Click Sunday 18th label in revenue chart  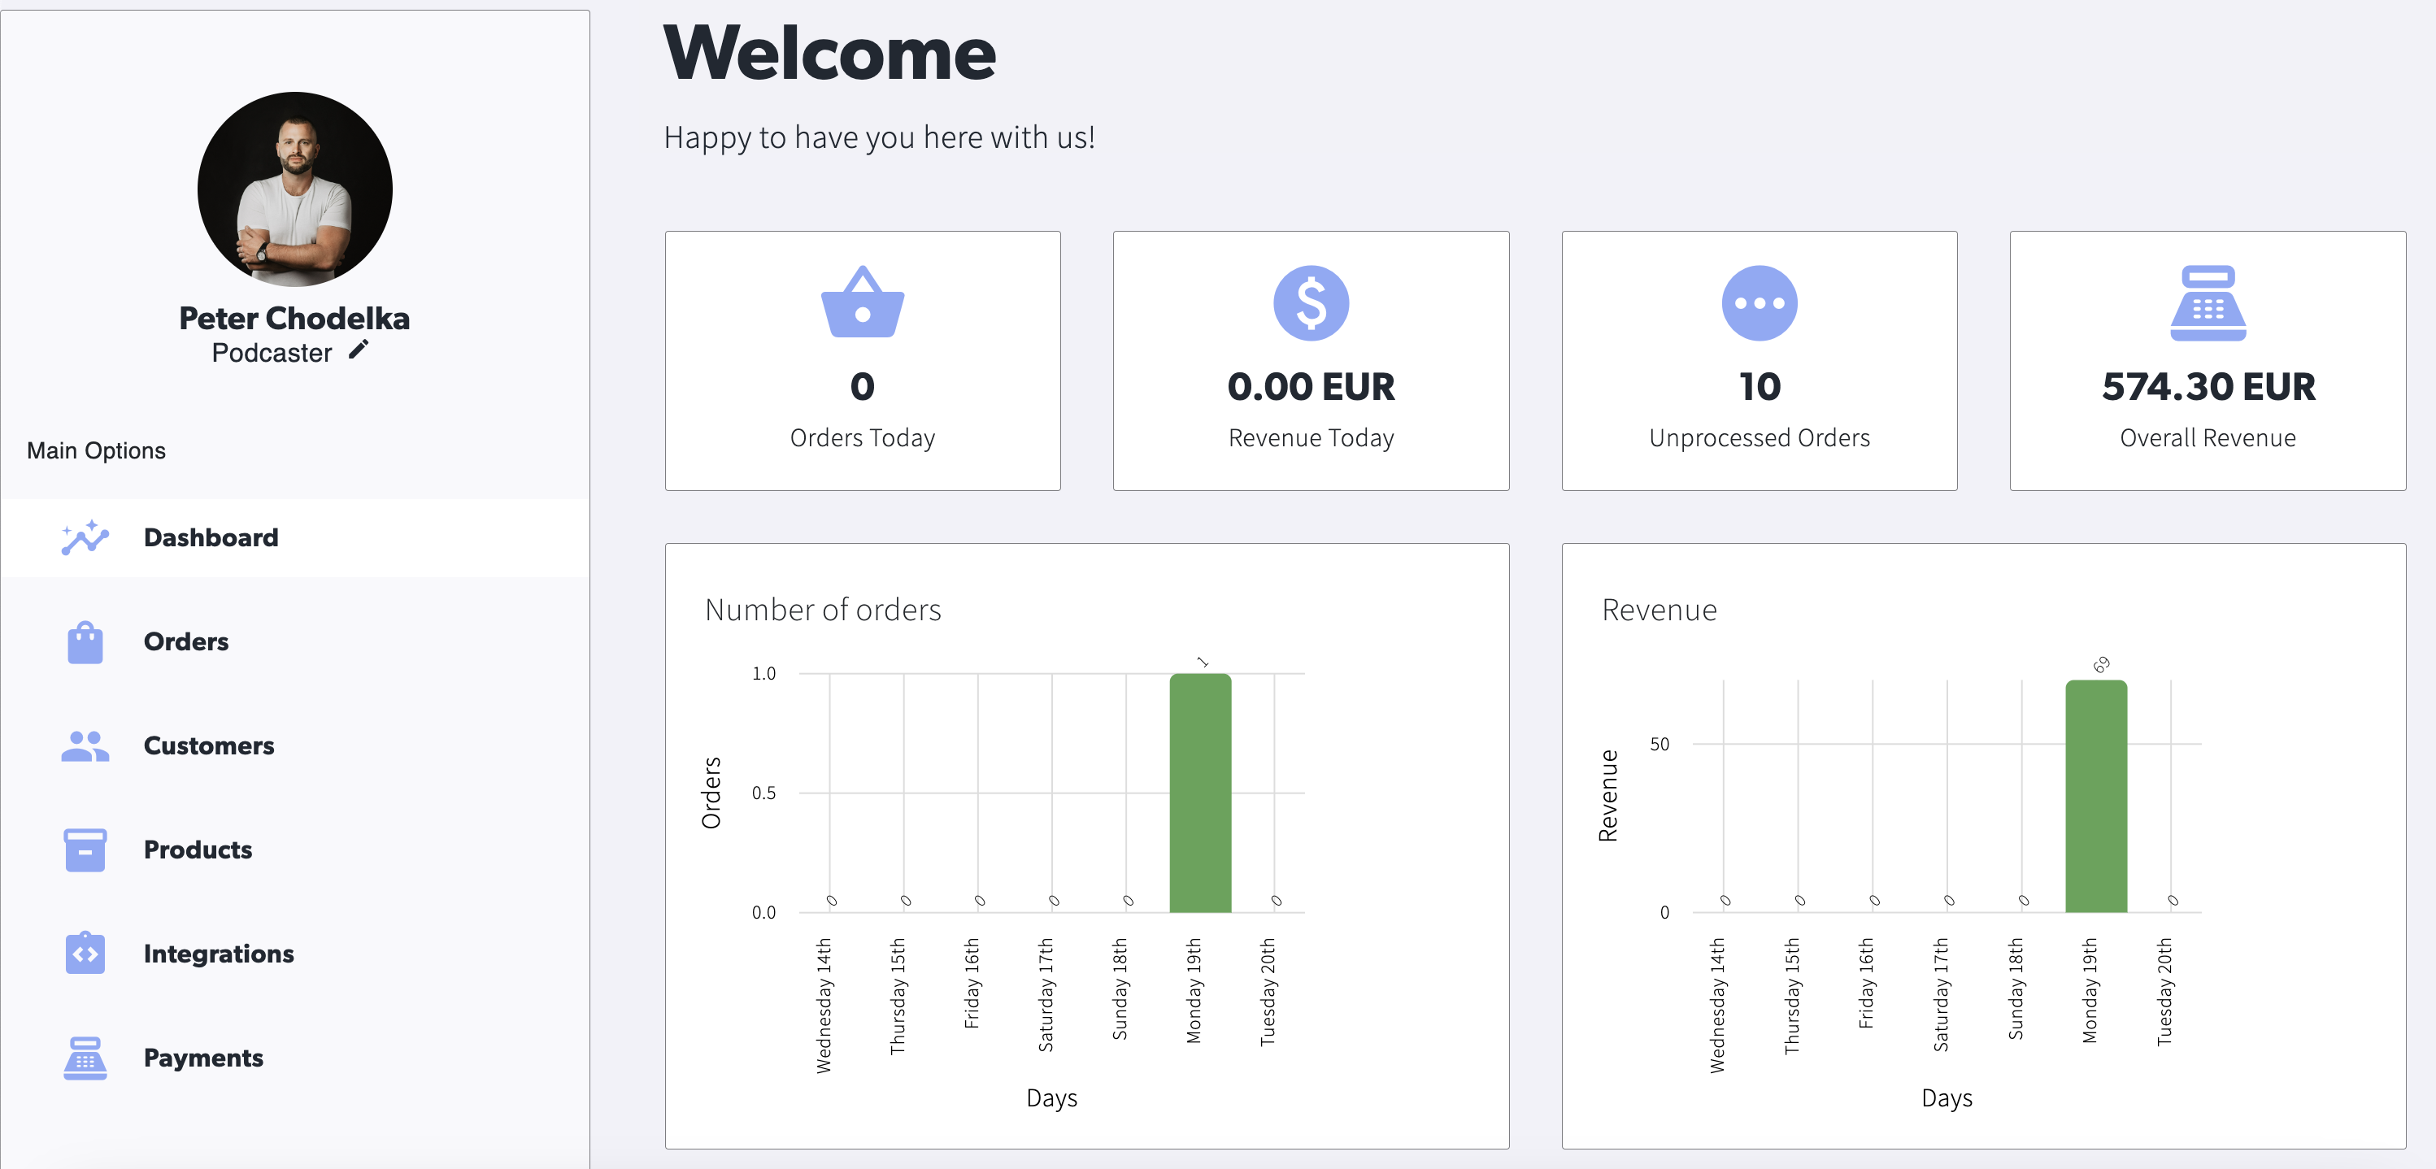2015,989
